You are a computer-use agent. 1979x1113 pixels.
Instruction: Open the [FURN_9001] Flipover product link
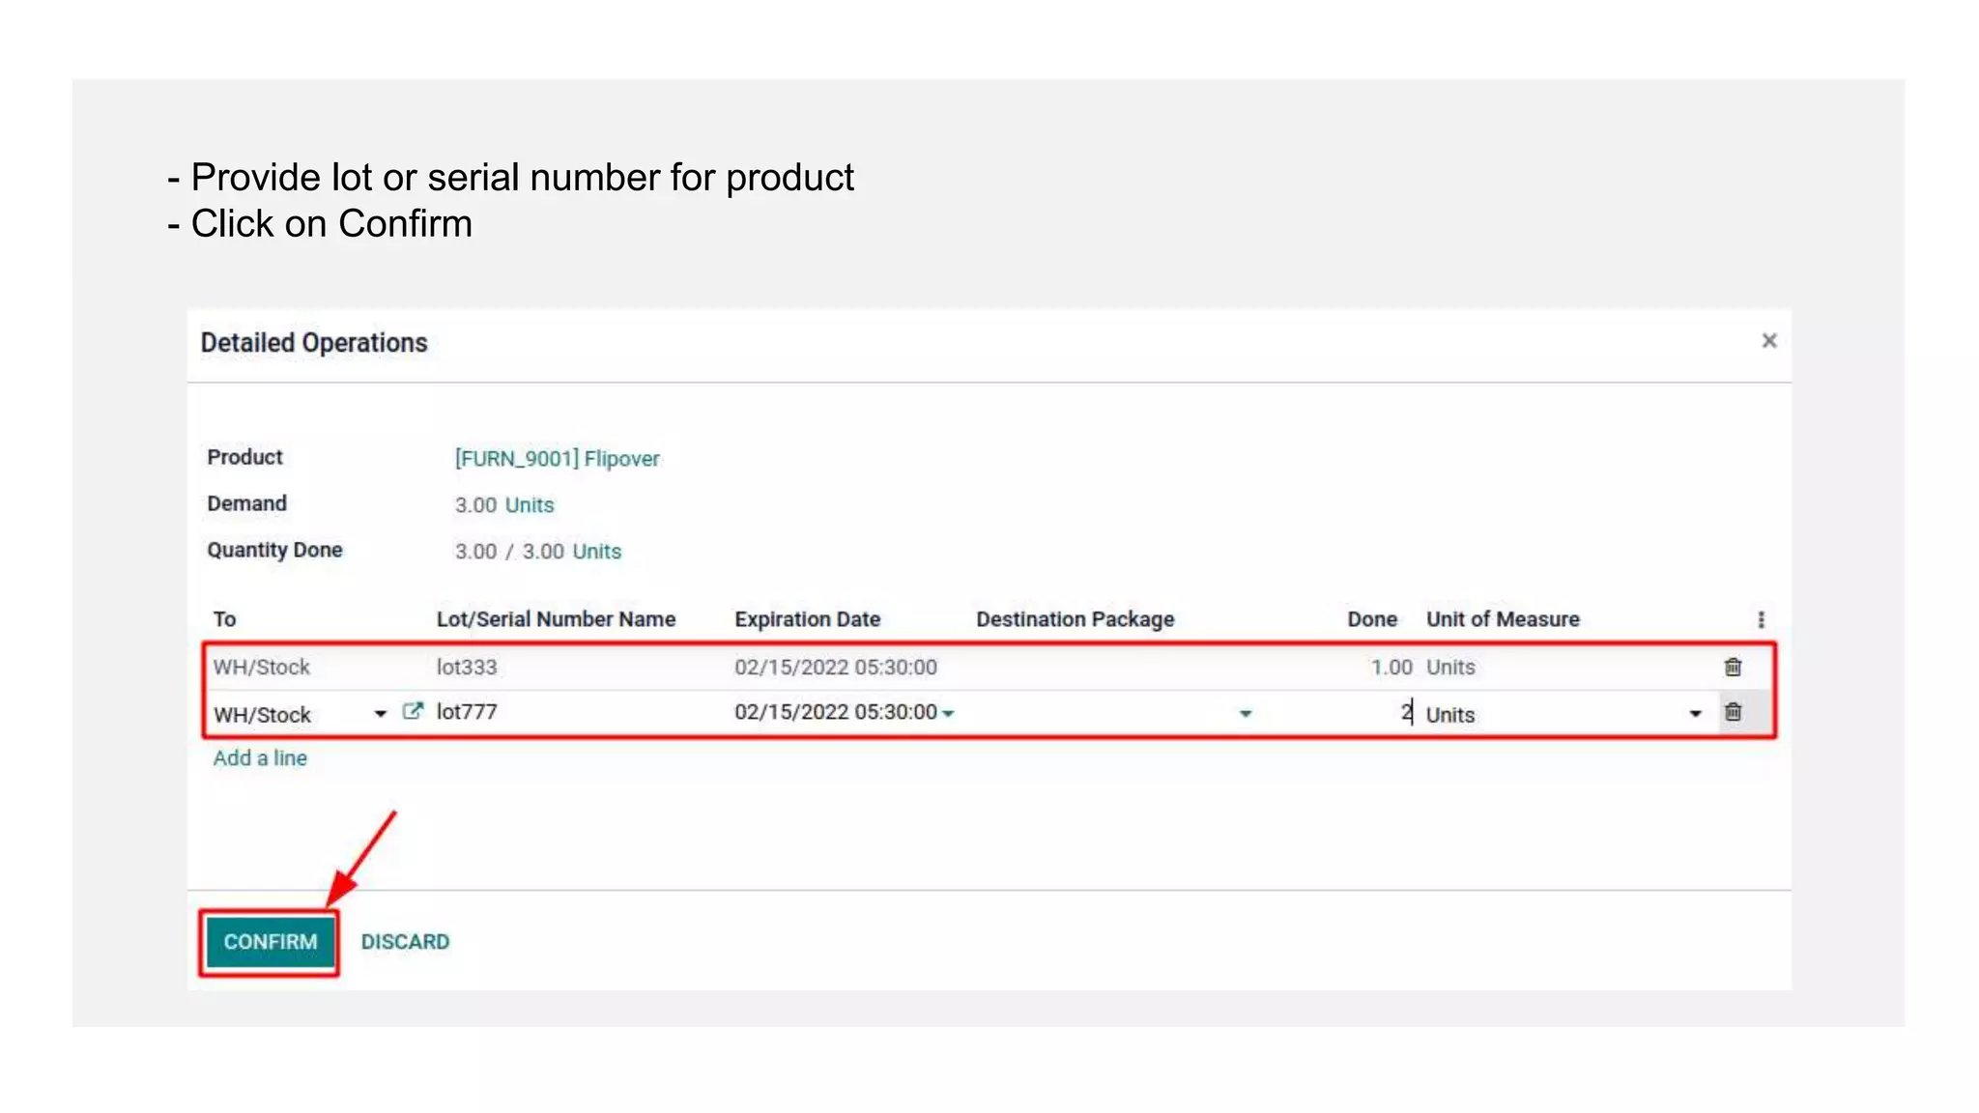tap(557, 459)
